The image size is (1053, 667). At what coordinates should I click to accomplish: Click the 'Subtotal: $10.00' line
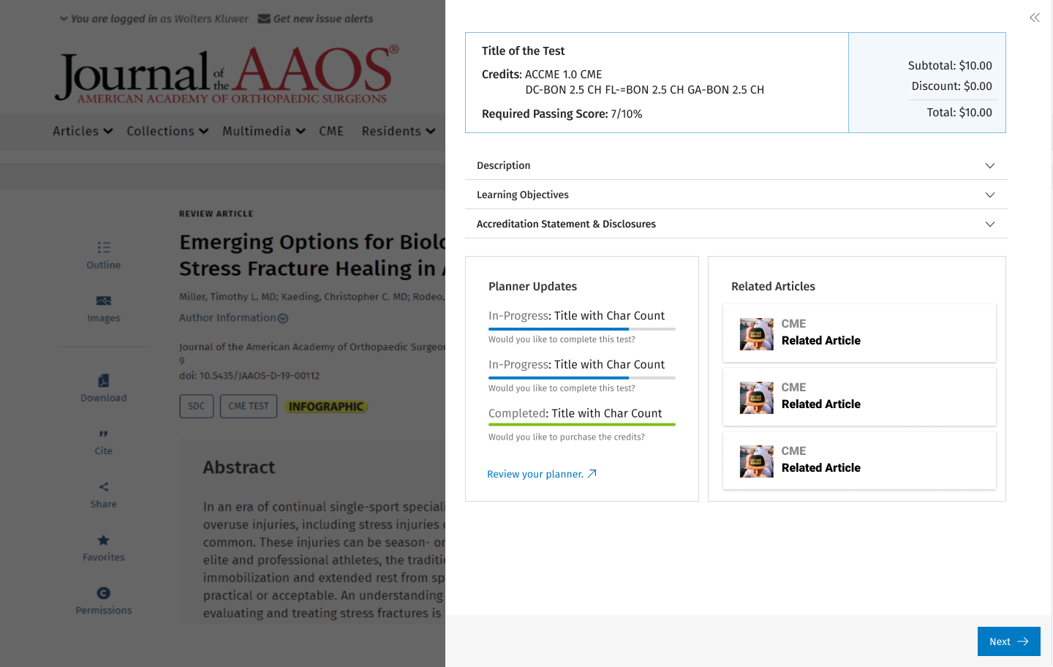[950, 66]
